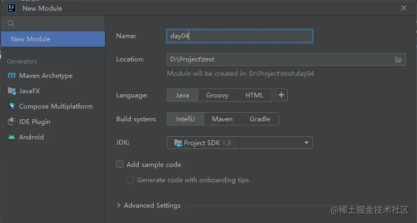Click the Generators section heading

[22, 61]
